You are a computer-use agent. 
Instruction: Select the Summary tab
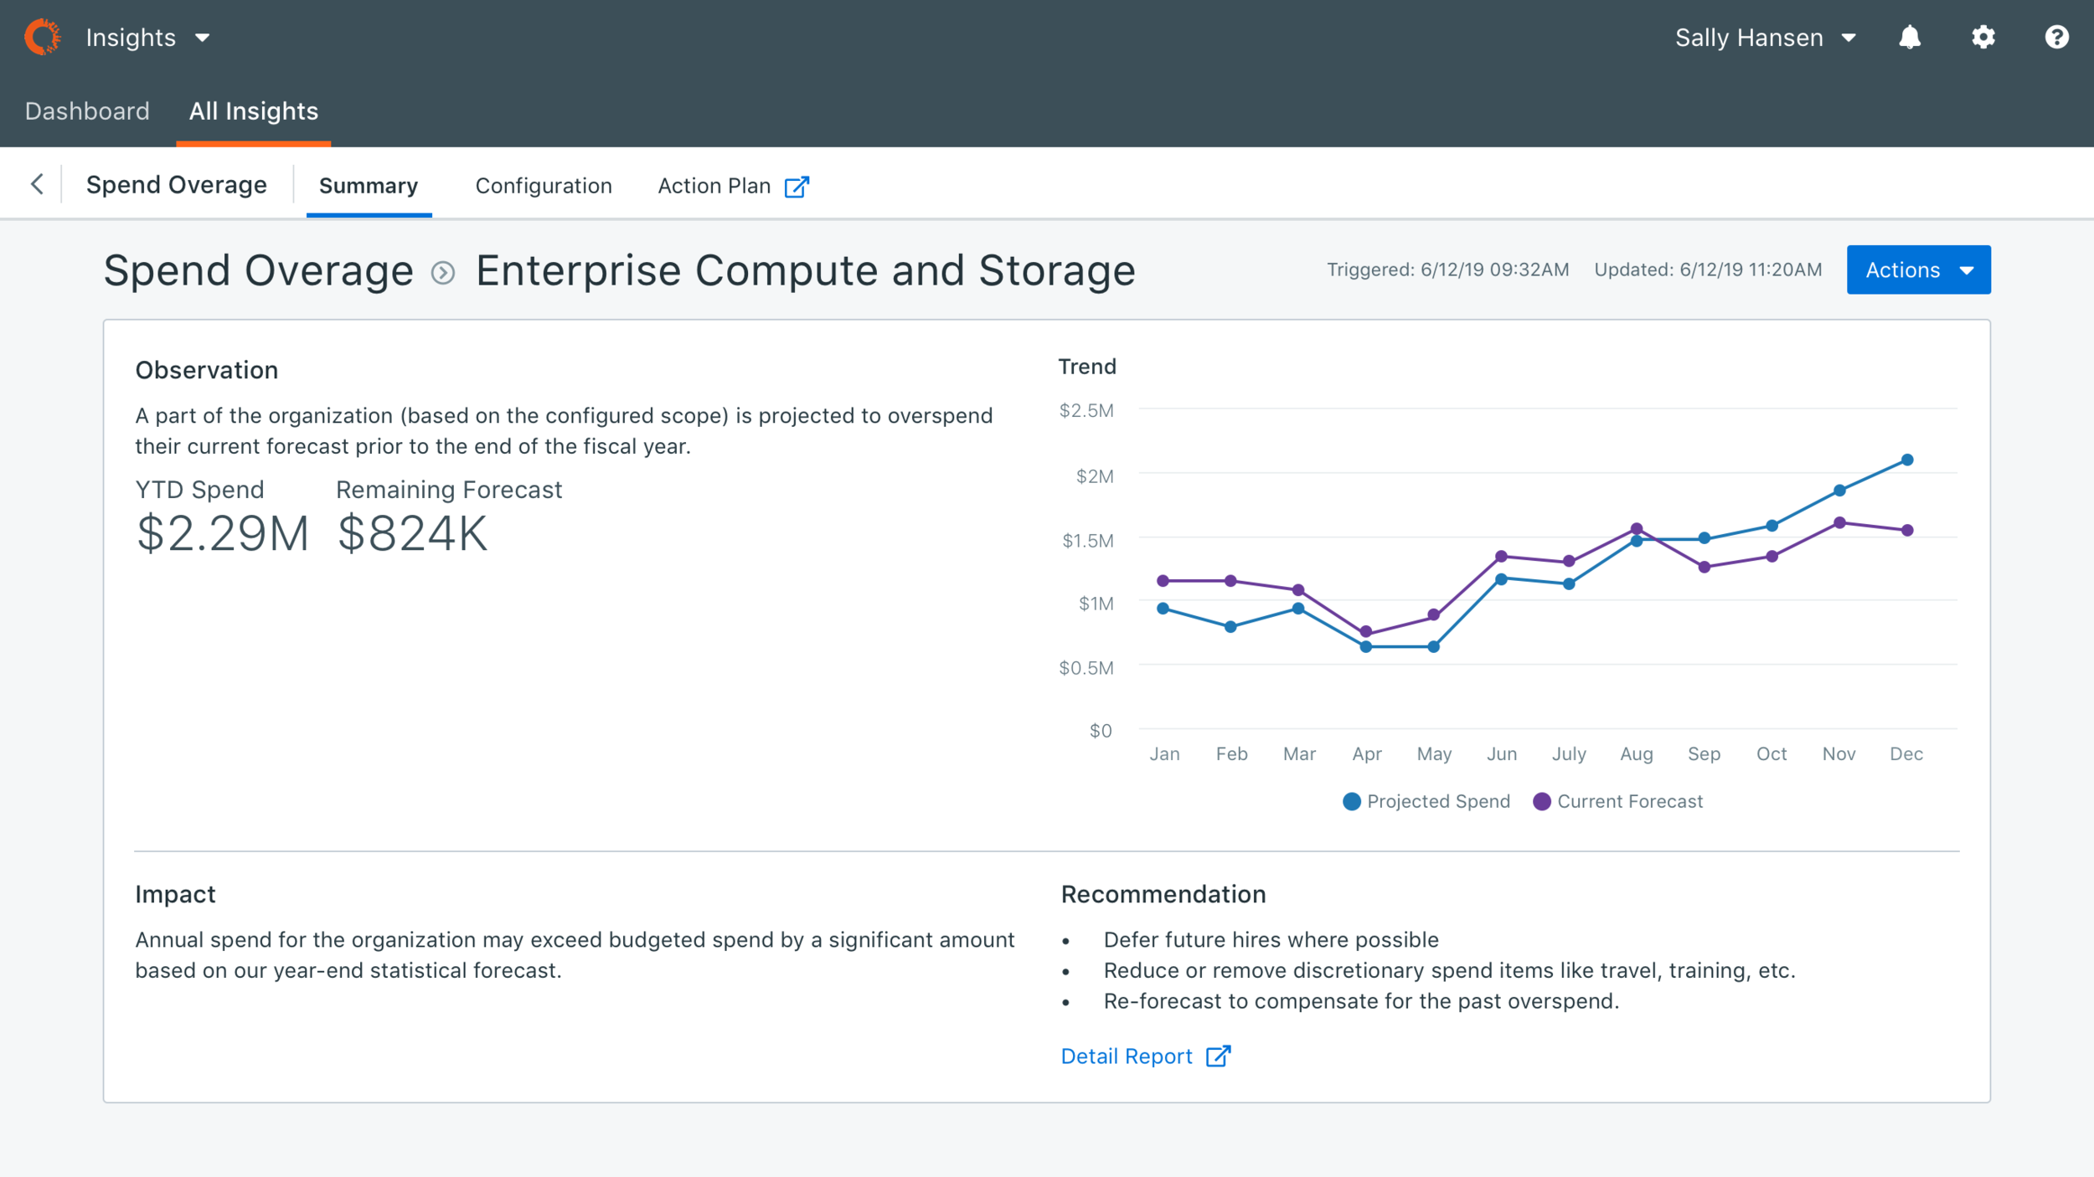(x=369, y=186)
